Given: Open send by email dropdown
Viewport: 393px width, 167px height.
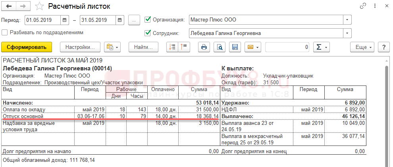Looking at the screenshot, I should tap(253, 47).
